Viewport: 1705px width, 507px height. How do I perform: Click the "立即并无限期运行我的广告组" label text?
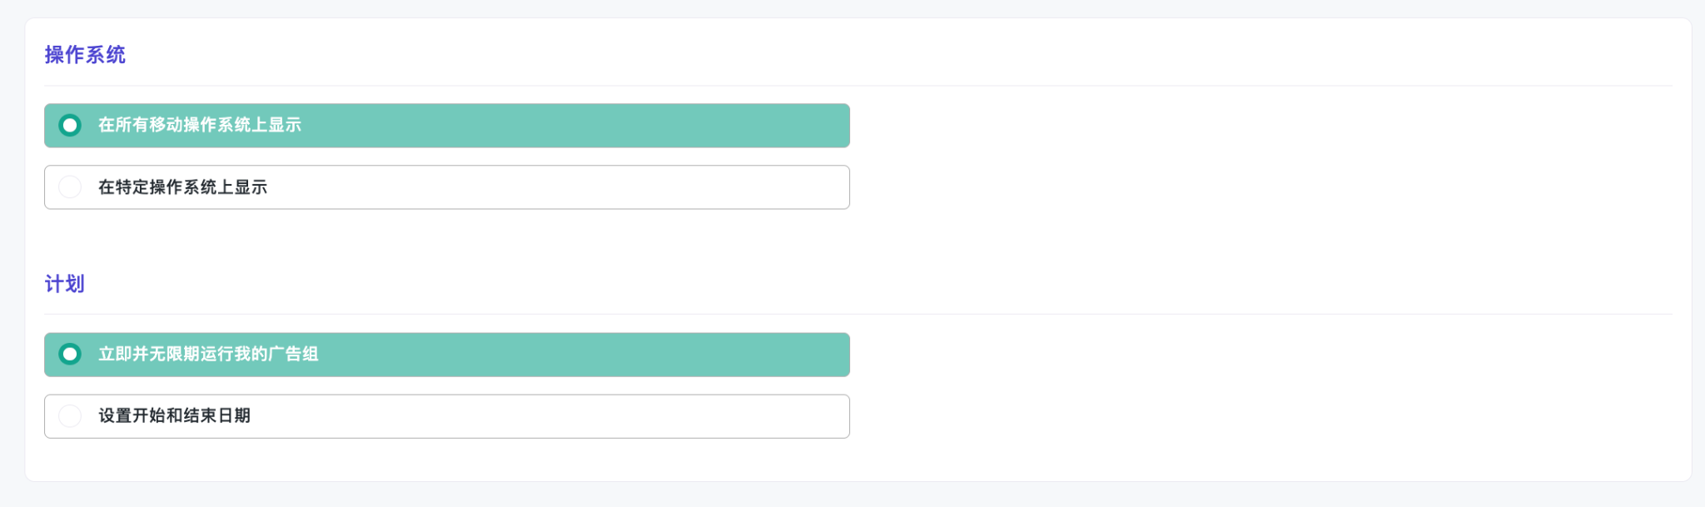(208, 355)
